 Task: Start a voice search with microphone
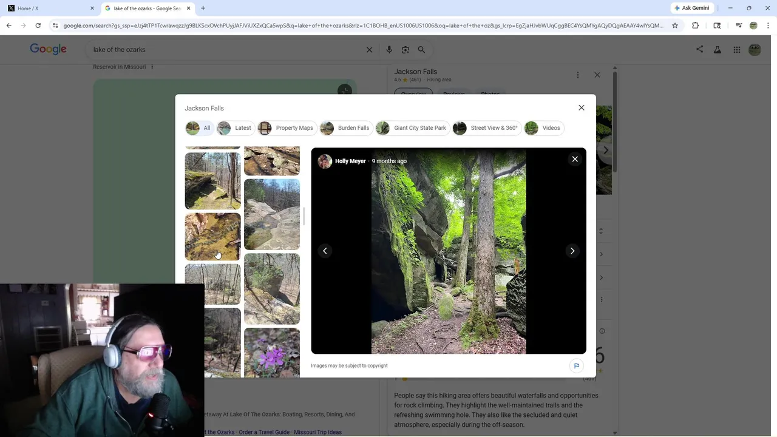point(389,50)
